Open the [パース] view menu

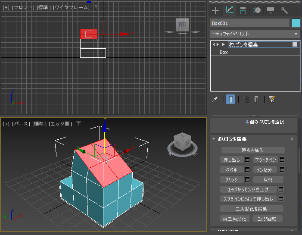(21, 124)
